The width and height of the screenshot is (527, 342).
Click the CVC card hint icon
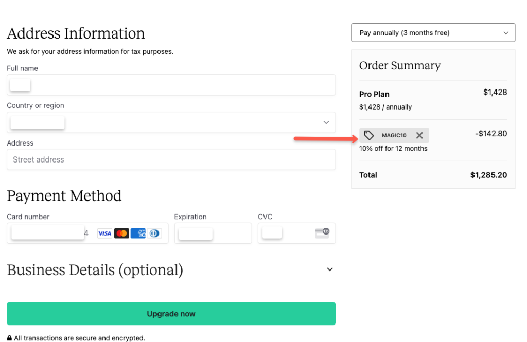[x=322, y=233]
